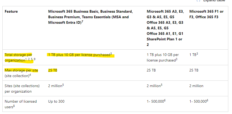Image resolution: width=232 pixels, height=114 pixels.
Task: Click highlighted Max storage per site label
Action: click(21, 70)
